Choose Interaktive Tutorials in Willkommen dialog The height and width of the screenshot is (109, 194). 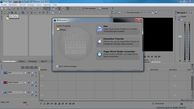[118, 42]
